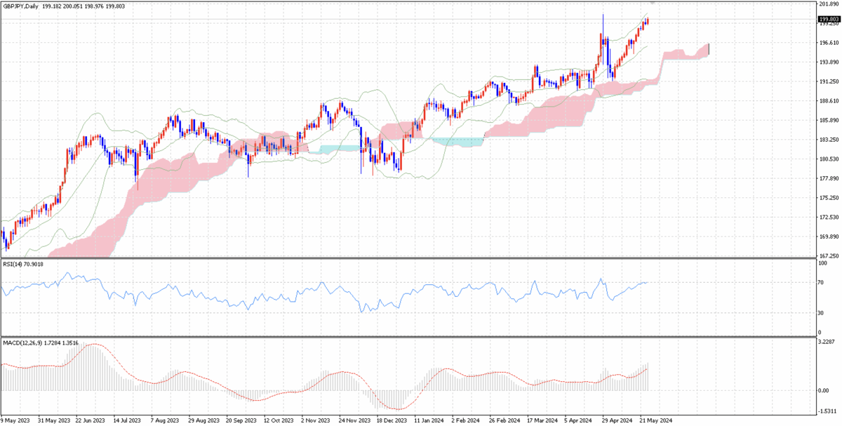Screen dimensions: 842x426
Task: Click the 31 May 2023 date label
Action: pyautogui.click(x=55, y=421)
